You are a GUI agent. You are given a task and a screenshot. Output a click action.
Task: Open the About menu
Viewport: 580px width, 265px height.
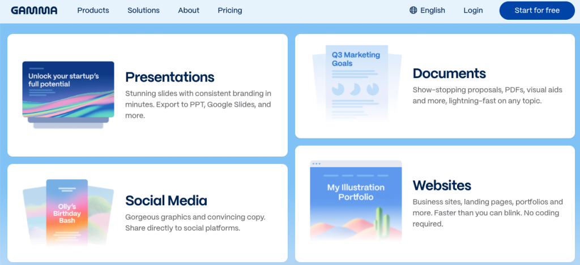pyautogui.click(x=189, y=10)
